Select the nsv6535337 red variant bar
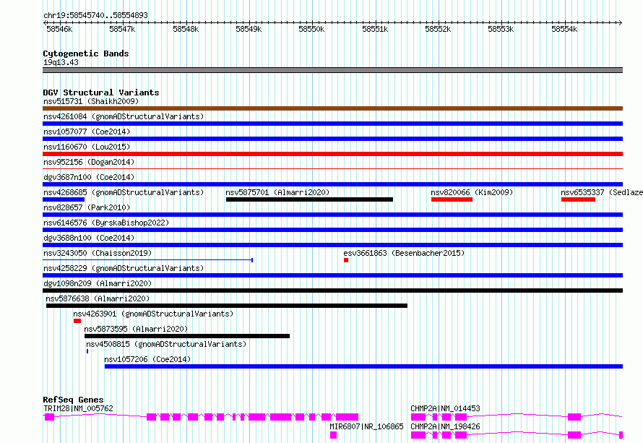 [x=578, y=199]
